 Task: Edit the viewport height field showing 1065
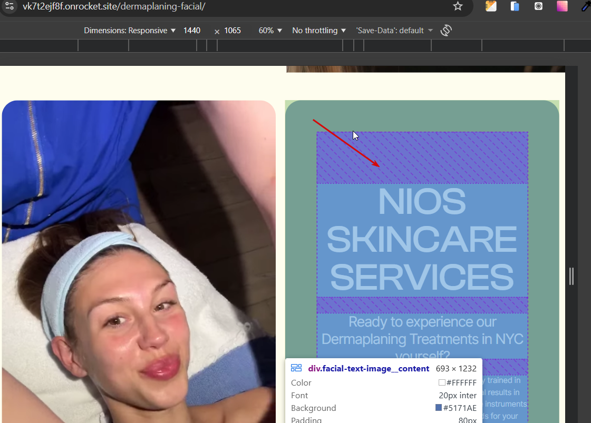click(232, 31)
